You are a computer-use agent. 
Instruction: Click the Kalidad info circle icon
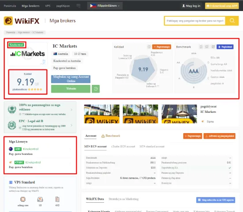click(x=149, y=47)
